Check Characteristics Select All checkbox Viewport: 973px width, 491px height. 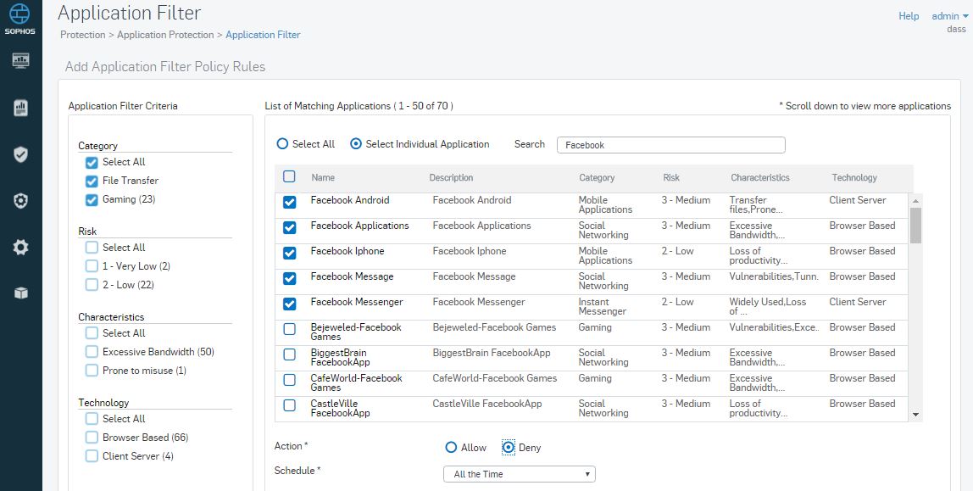tap(92, 333)
